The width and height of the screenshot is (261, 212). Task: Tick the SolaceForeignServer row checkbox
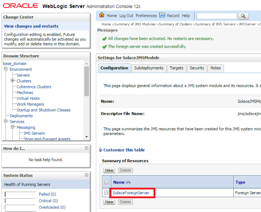coord(106,193)
